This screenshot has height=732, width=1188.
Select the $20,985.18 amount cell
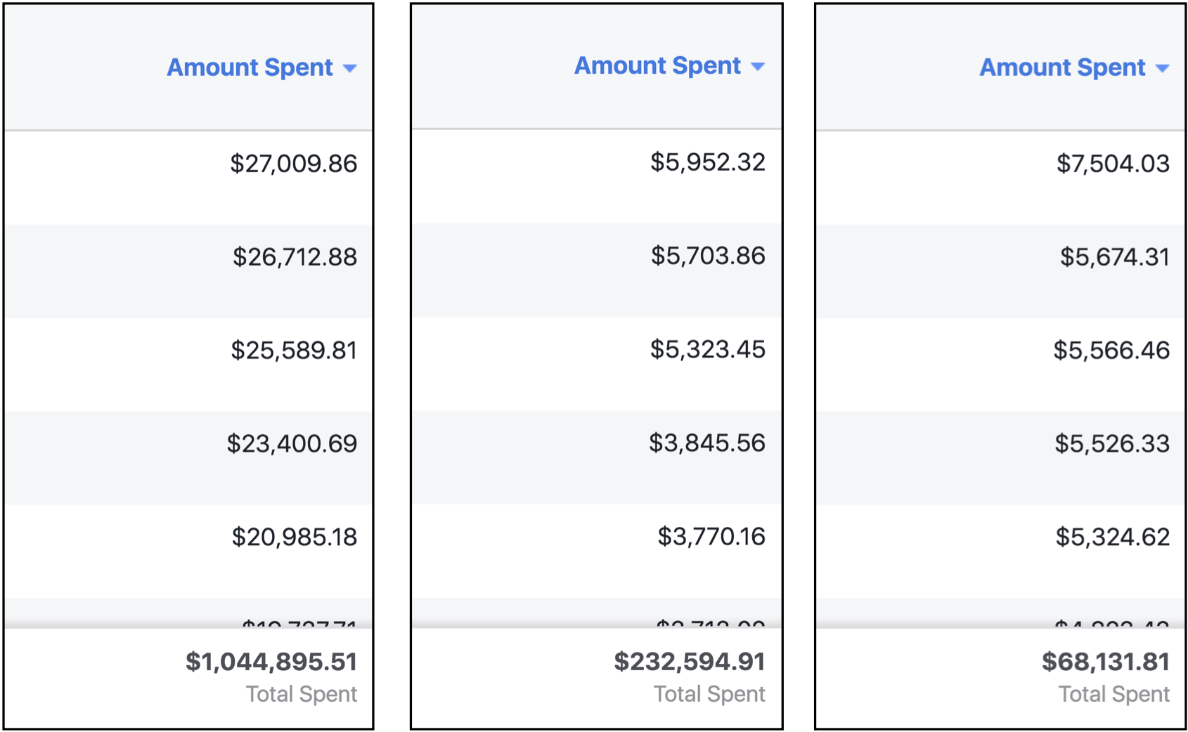pos(295,537)
